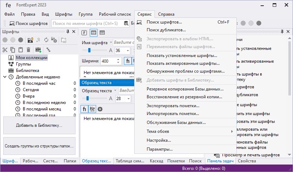Open the Имя шрифта dropdown arrow

(111, 42)
